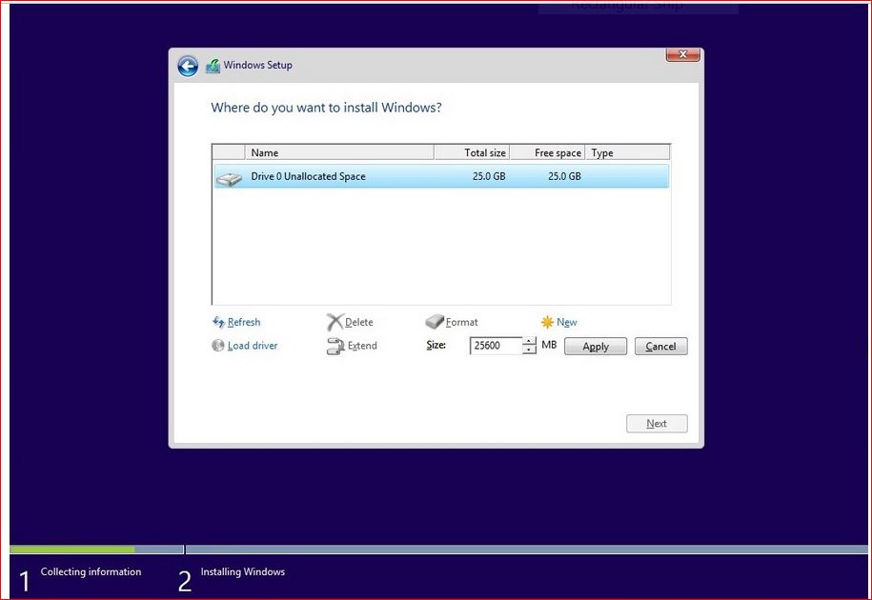Click the Format eraser icon

pos(435,322)
